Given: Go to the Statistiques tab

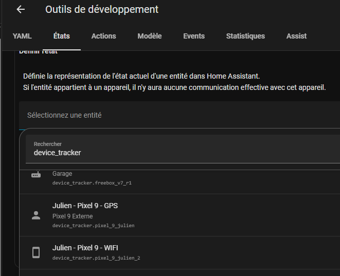Looking at the screenshot, I should tap(245, 36).
